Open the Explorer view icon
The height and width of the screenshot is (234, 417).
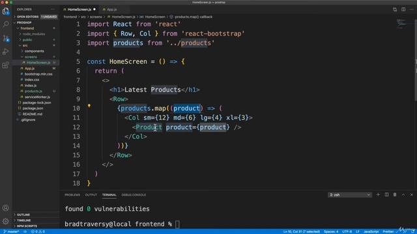(6, 12)
